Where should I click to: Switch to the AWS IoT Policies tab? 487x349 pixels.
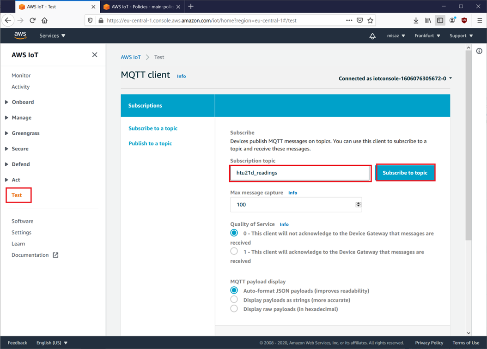141,7
